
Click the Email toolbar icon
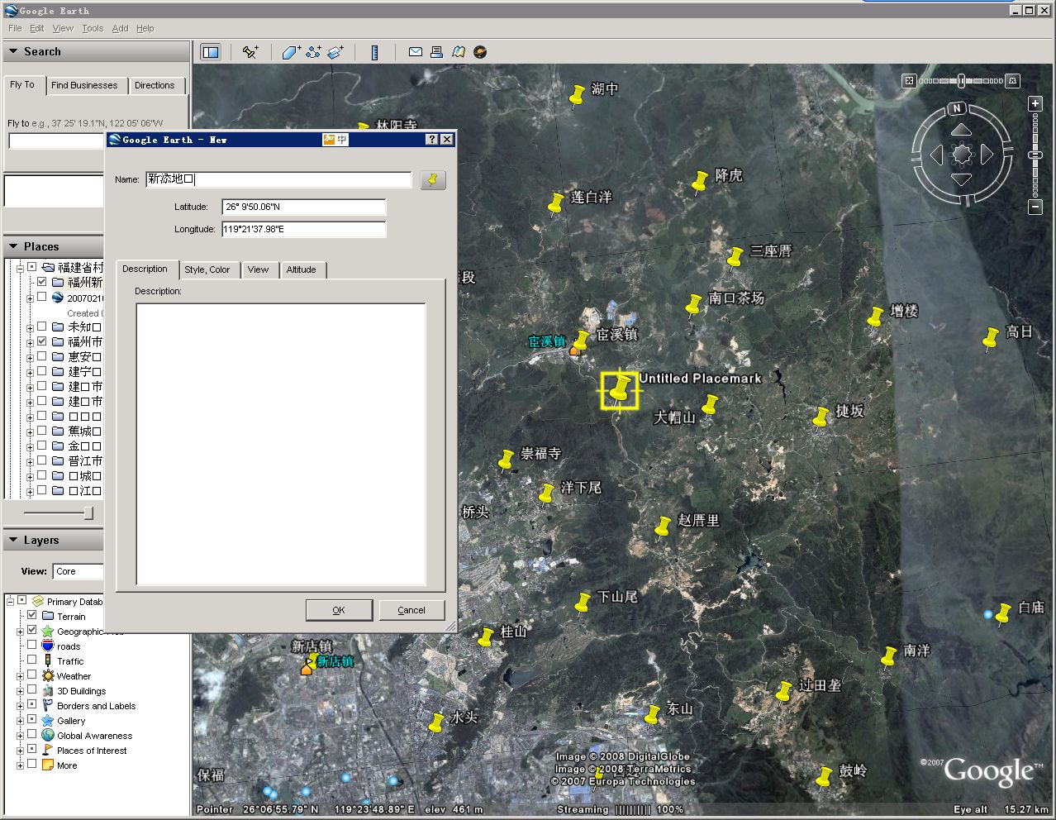[x=416, y=52]
